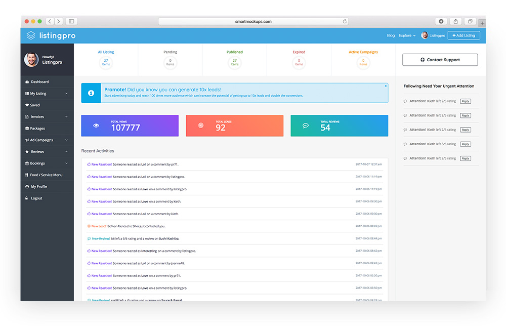Click the target icon on Total Leads card
This screenshot has height=329, width=506.
point(201,126)
